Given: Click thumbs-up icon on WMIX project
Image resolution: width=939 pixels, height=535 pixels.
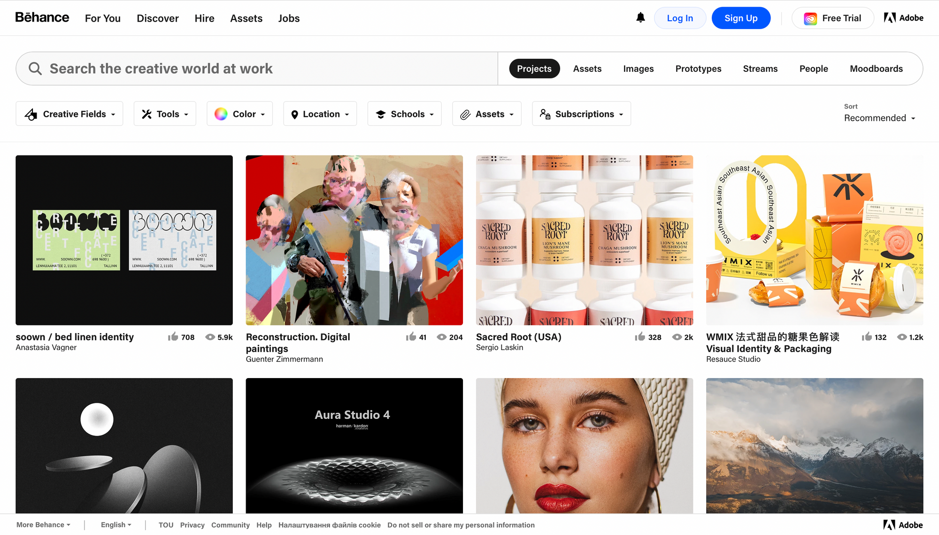Looking at the screenshot, I should pyautogui.click(x=867, y=337).
